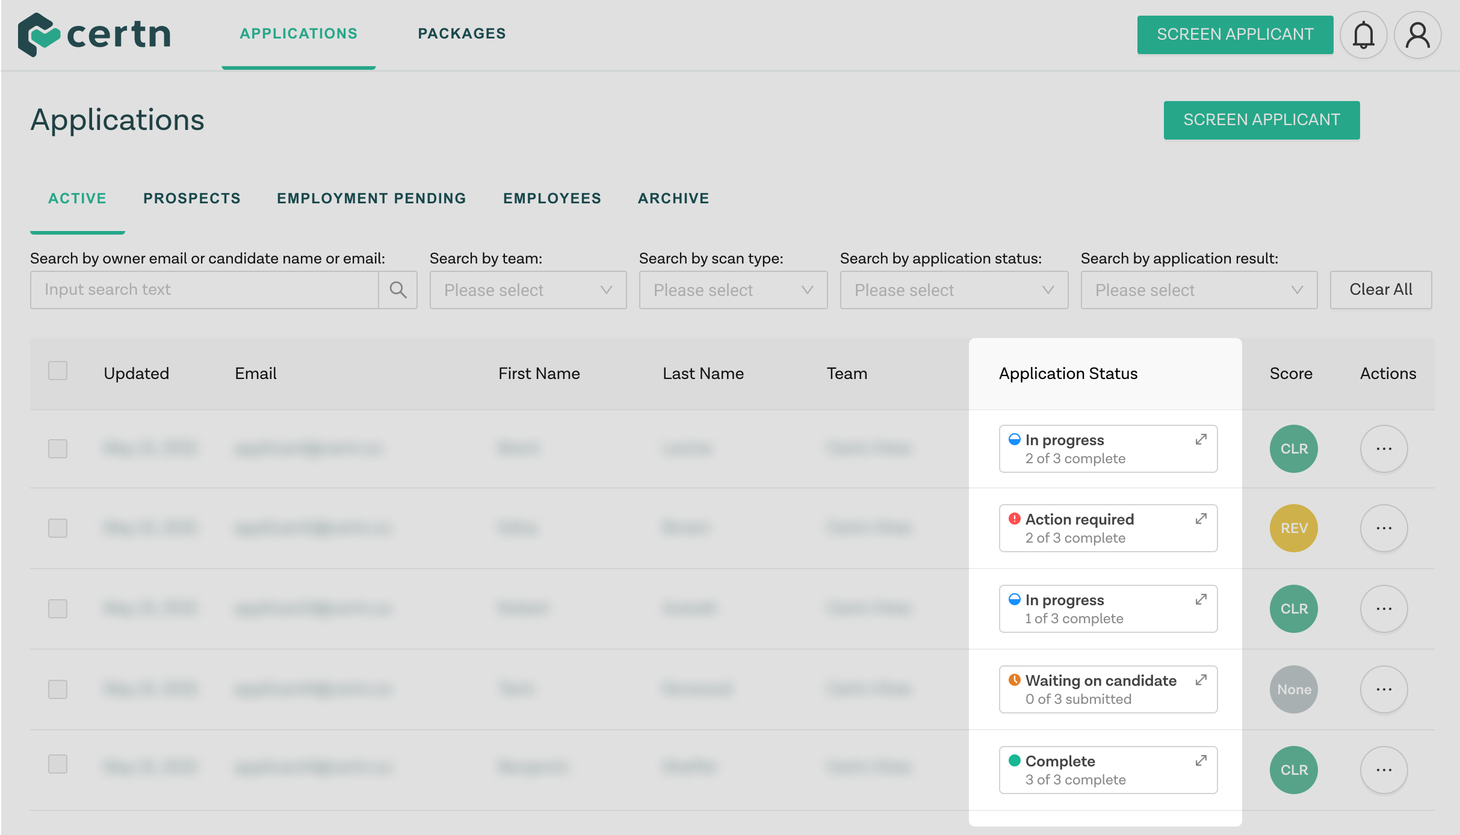Open the user profile icon

pos(1417,35)
